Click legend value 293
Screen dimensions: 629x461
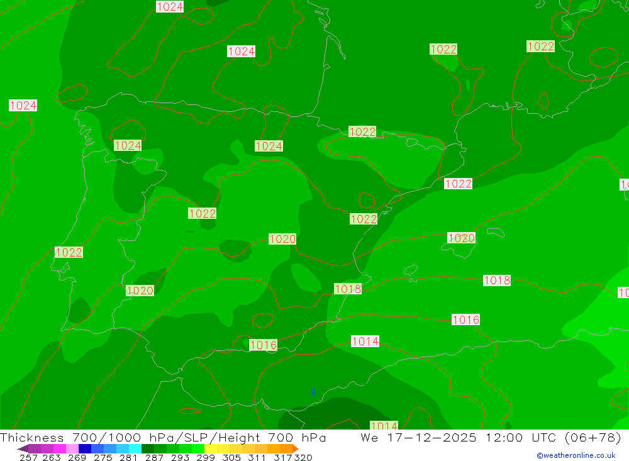pyautogui.click(x=180, y=457)
